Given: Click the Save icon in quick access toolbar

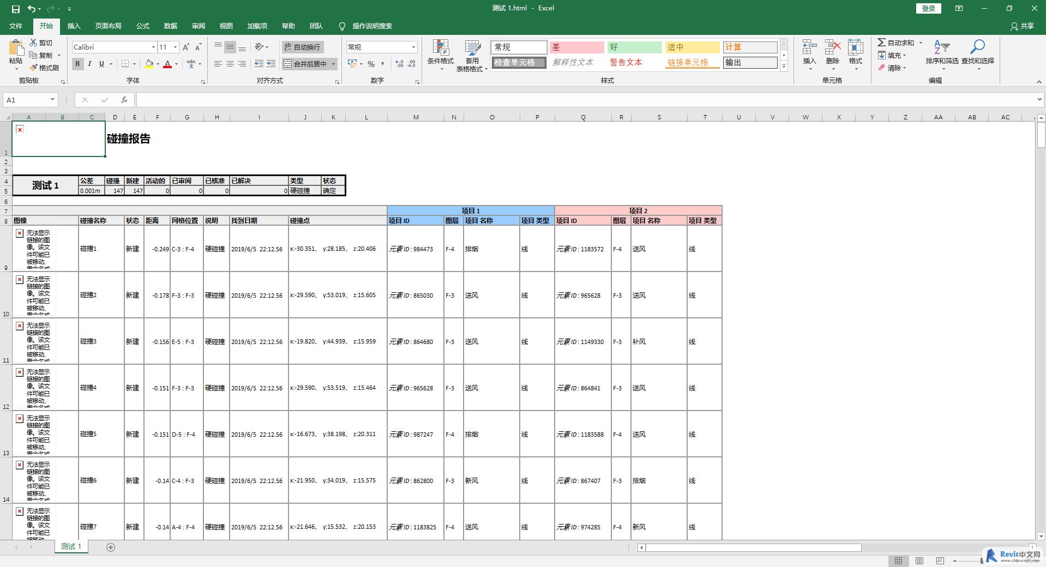Looking at the screenshot, I should click(x=15, y=9).
